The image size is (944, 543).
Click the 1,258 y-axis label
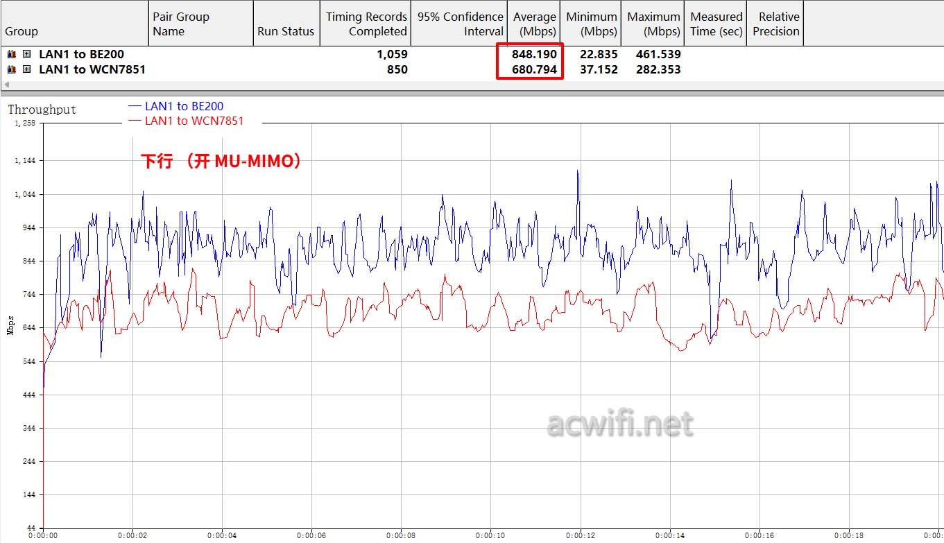point(24,123)
